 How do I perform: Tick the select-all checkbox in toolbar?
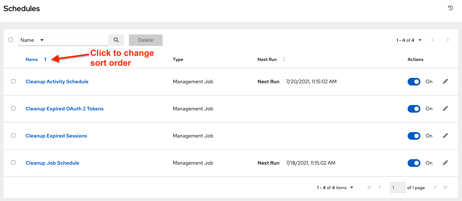tap(11, 40)
